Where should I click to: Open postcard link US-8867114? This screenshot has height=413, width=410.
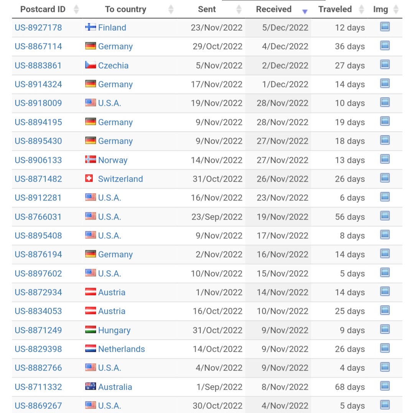(x=38, y=46)
